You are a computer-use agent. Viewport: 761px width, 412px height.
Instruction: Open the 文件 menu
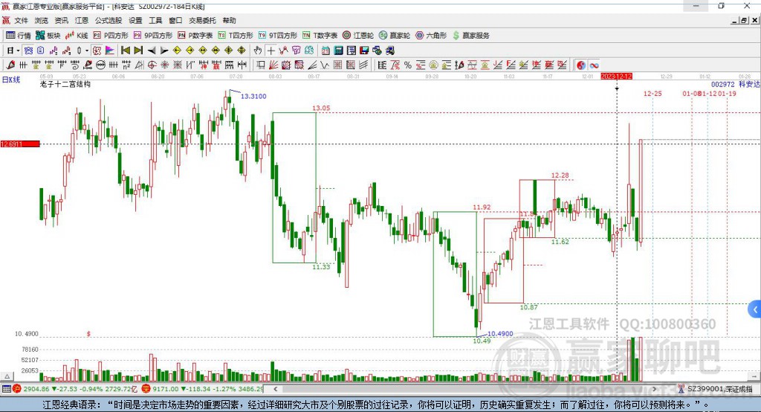tap(21, 20)
